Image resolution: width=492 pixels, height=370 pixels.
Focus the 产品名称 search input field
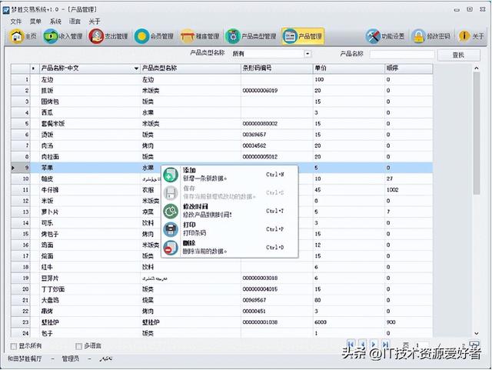[402, 54]
